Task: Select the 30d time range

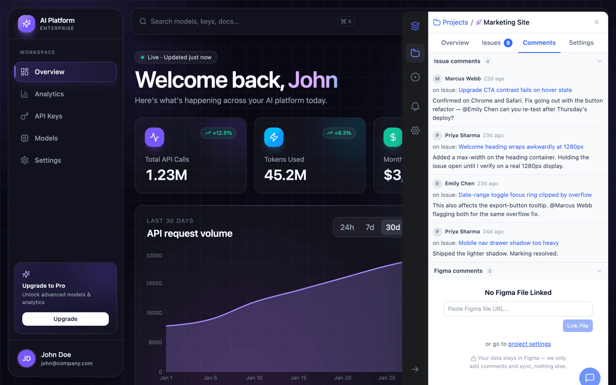Action: (392, 227)
